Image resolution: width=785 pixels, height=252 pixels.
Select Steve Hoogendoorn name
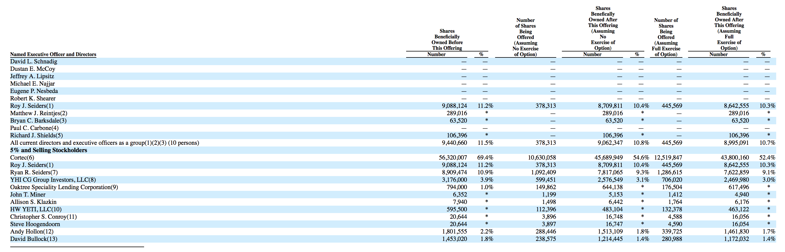tap(35, 224)
